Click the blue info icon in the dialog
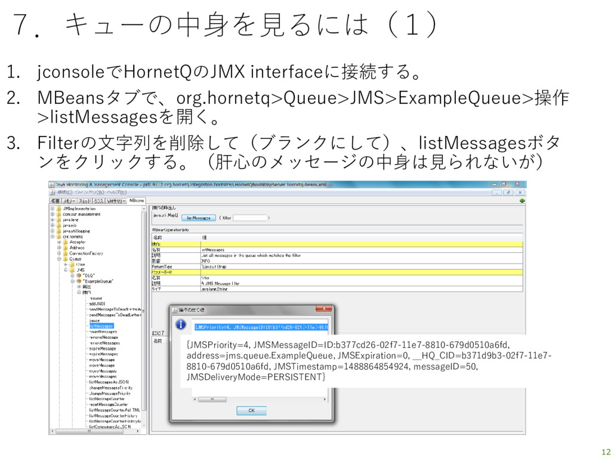Viewport: 611px width, 458px height. [x=180, y=324]
